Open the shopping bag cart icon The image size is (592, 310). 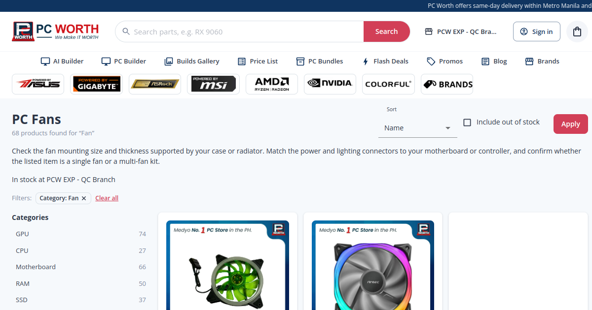point(577,31)
